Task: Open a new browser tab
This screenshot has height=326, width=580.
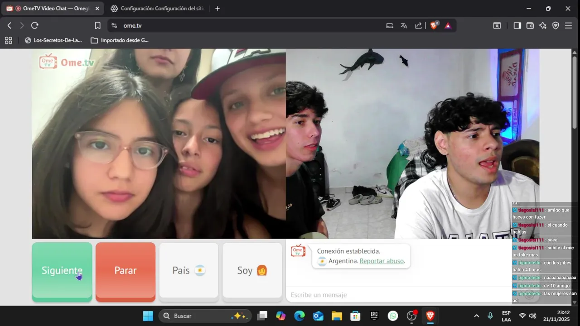Action: pyautogui.click(x=217, y=9)
